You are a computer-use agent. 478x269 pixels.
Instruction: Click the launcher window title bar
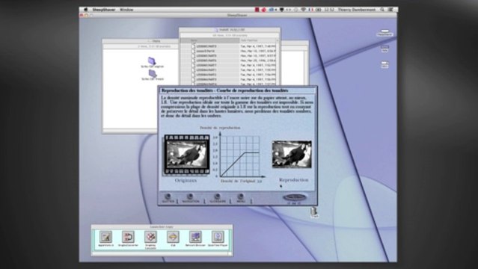162,227
